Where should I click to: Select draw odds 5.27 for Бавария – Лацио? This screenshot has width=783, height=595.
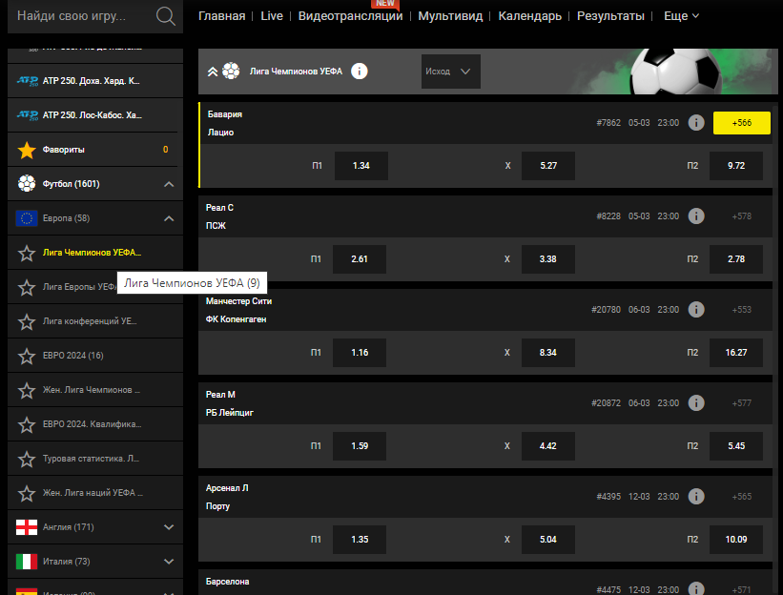point(548,166)
